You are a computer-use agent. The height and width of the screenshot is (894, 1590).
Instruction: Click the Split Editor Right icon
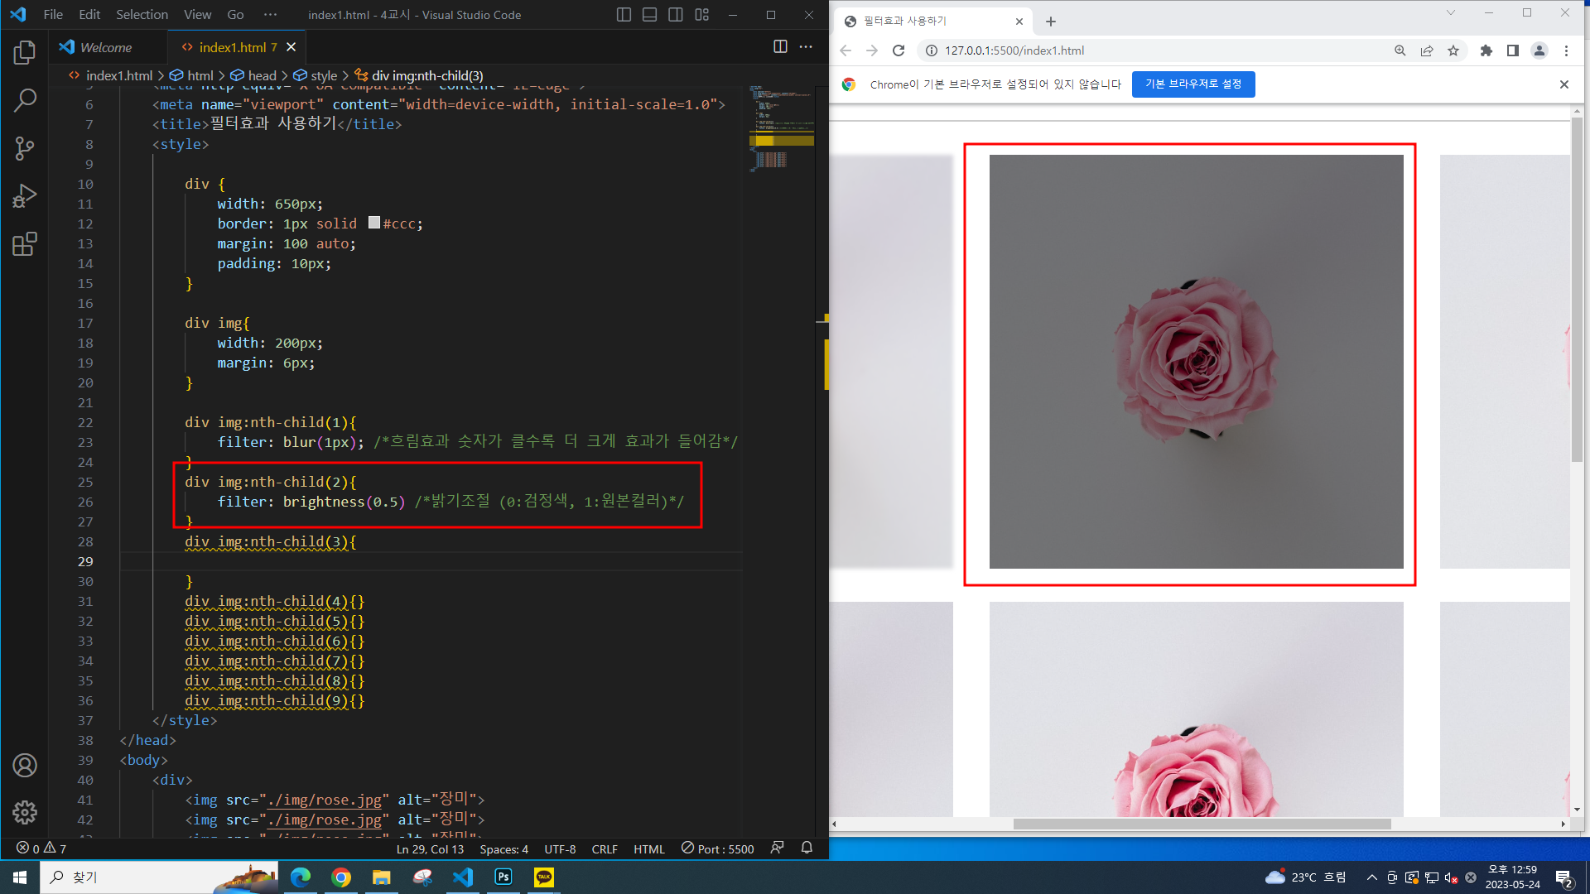pos(780,46)
